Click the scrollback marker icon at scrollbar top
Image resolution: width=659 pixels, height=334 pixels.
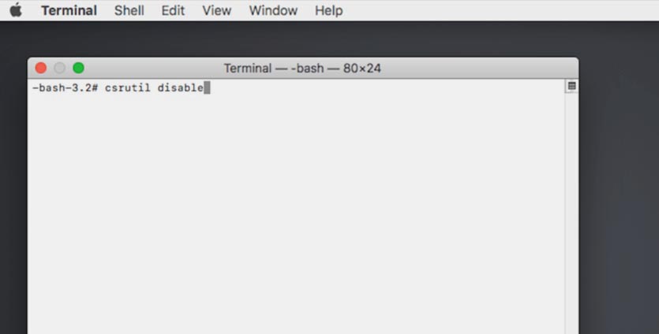(571, 86)
